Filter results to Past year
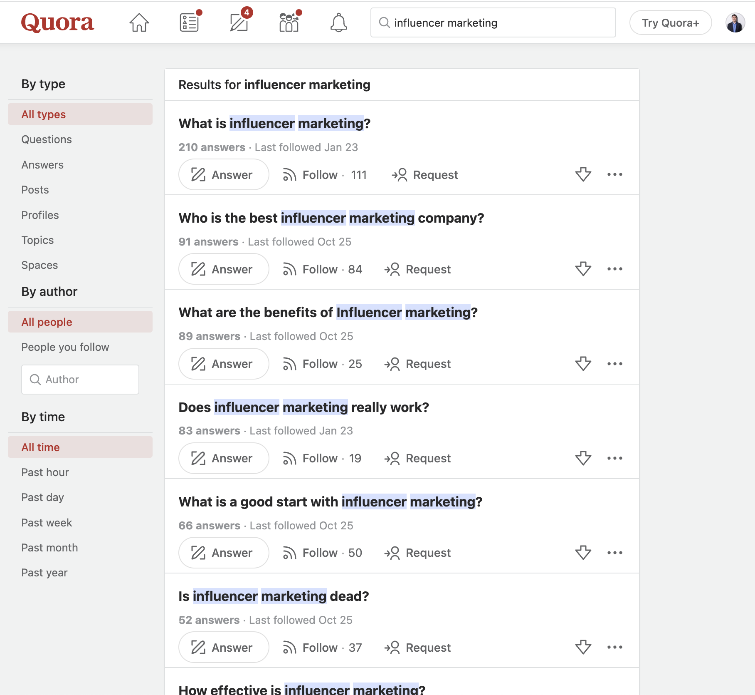 (44, 573)
